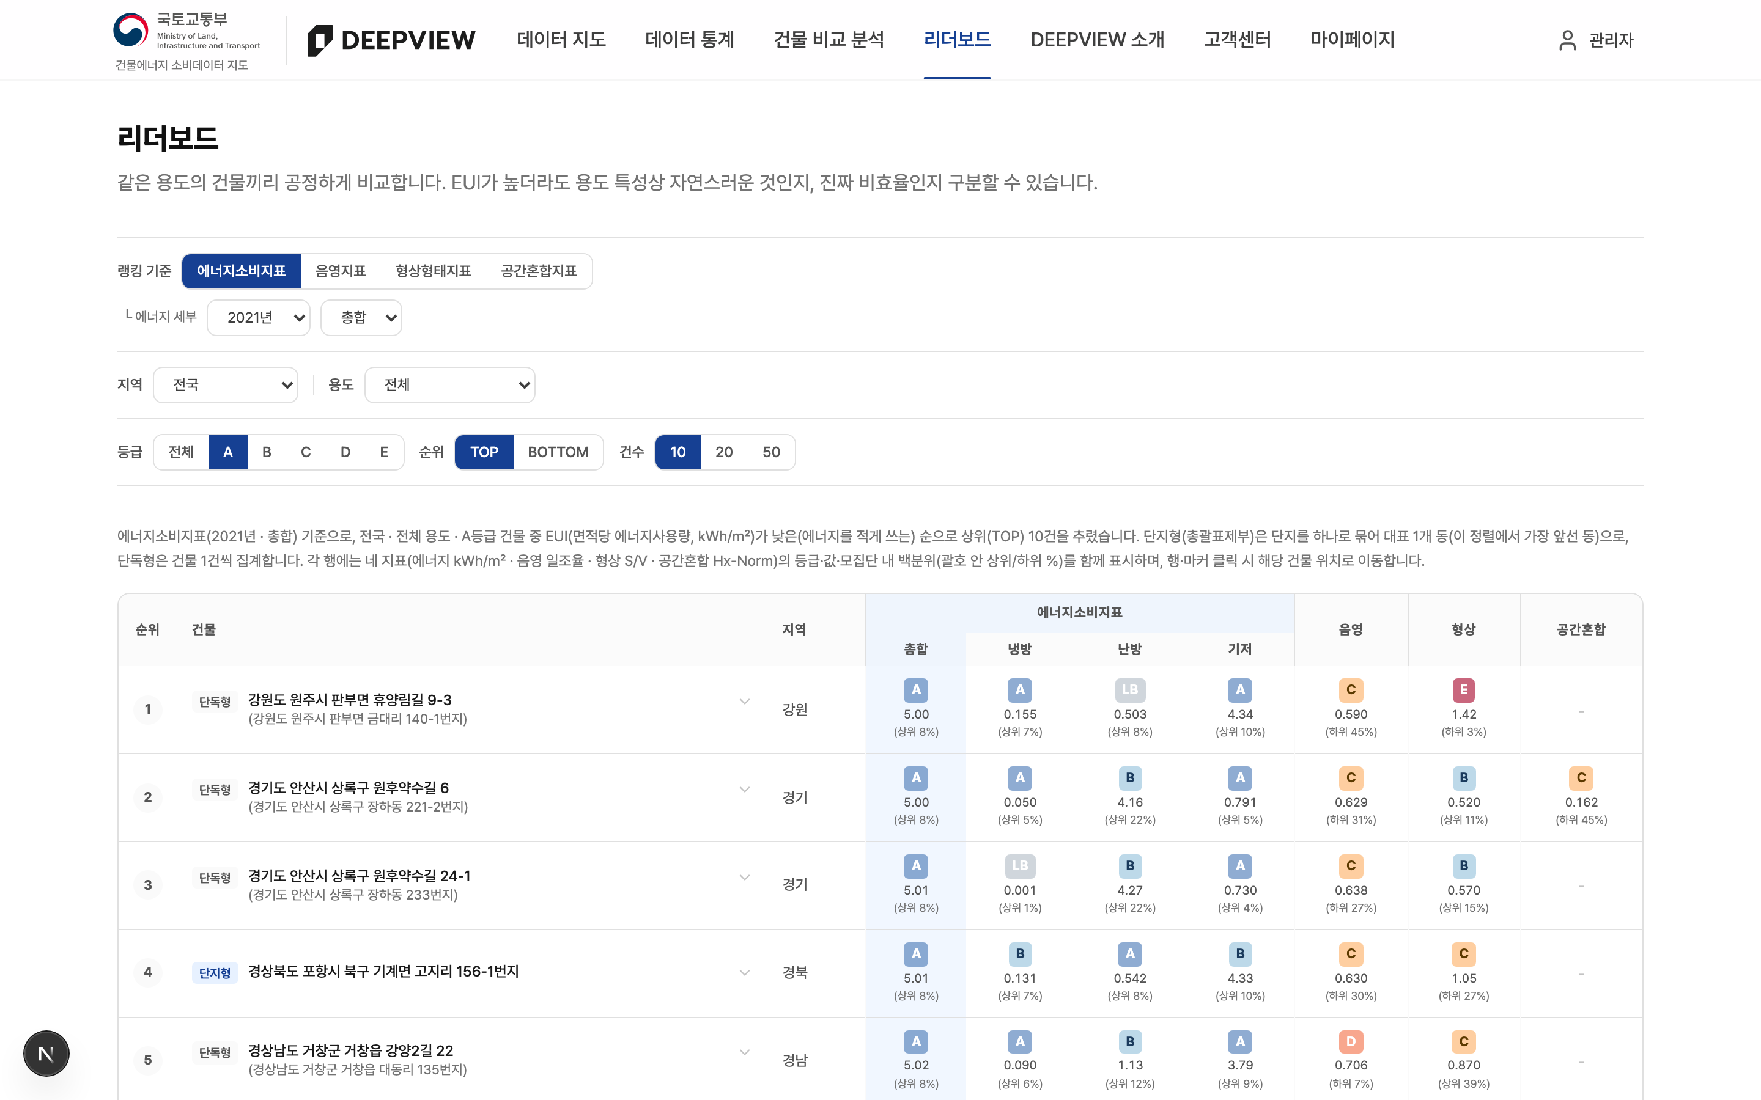Screen dimensions: 1761x1100
Task: Click the 총합 column header
Action: (x=915, y=649)
